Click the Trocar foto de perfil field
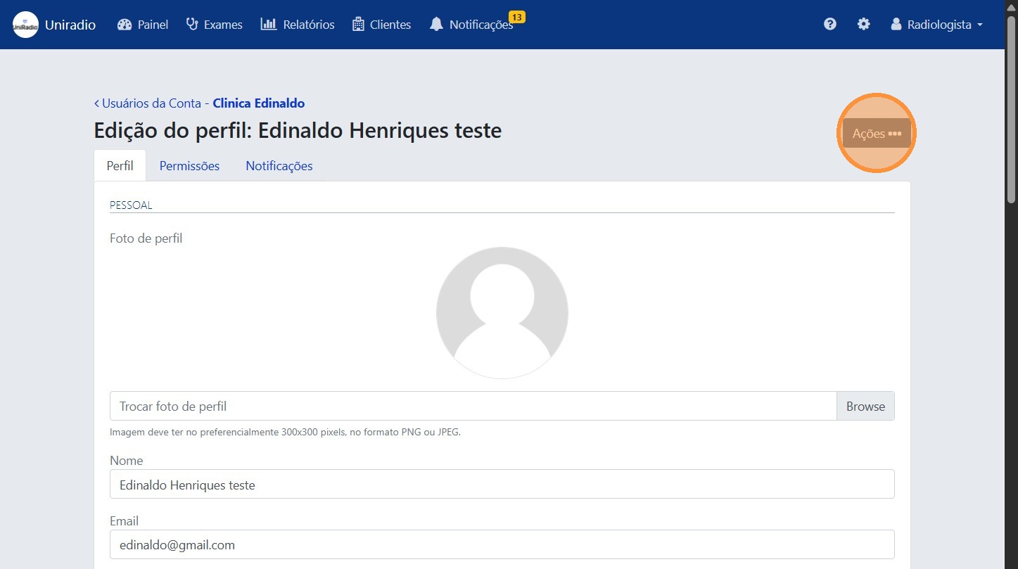The image size is (1018, 569). [473, 406]
